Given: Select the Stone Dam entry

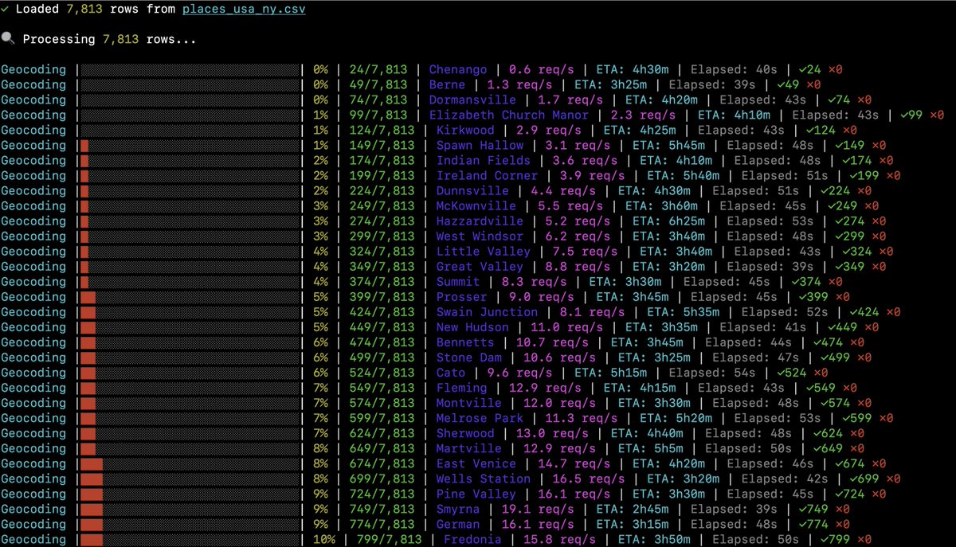Looking at the screenshot, I should pos(468,358).
